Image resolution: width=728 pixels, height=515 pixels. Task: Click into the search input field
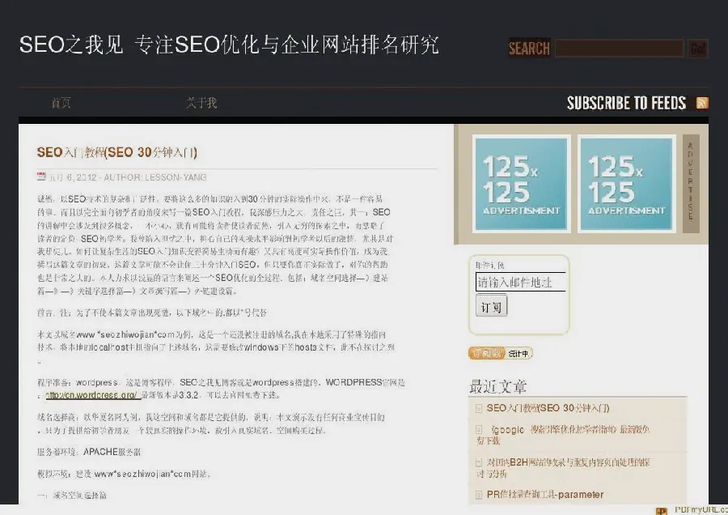[x=619, y=49]
